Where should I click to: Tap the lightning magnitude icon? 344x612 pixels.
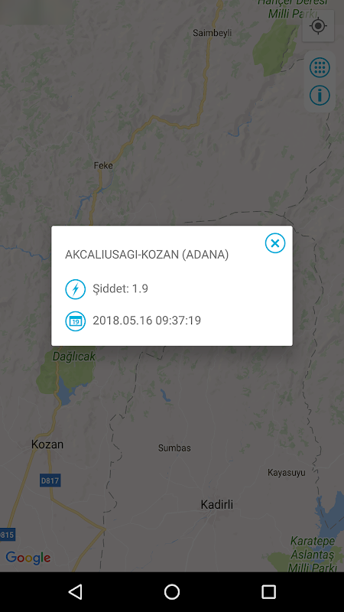point(75,289)
